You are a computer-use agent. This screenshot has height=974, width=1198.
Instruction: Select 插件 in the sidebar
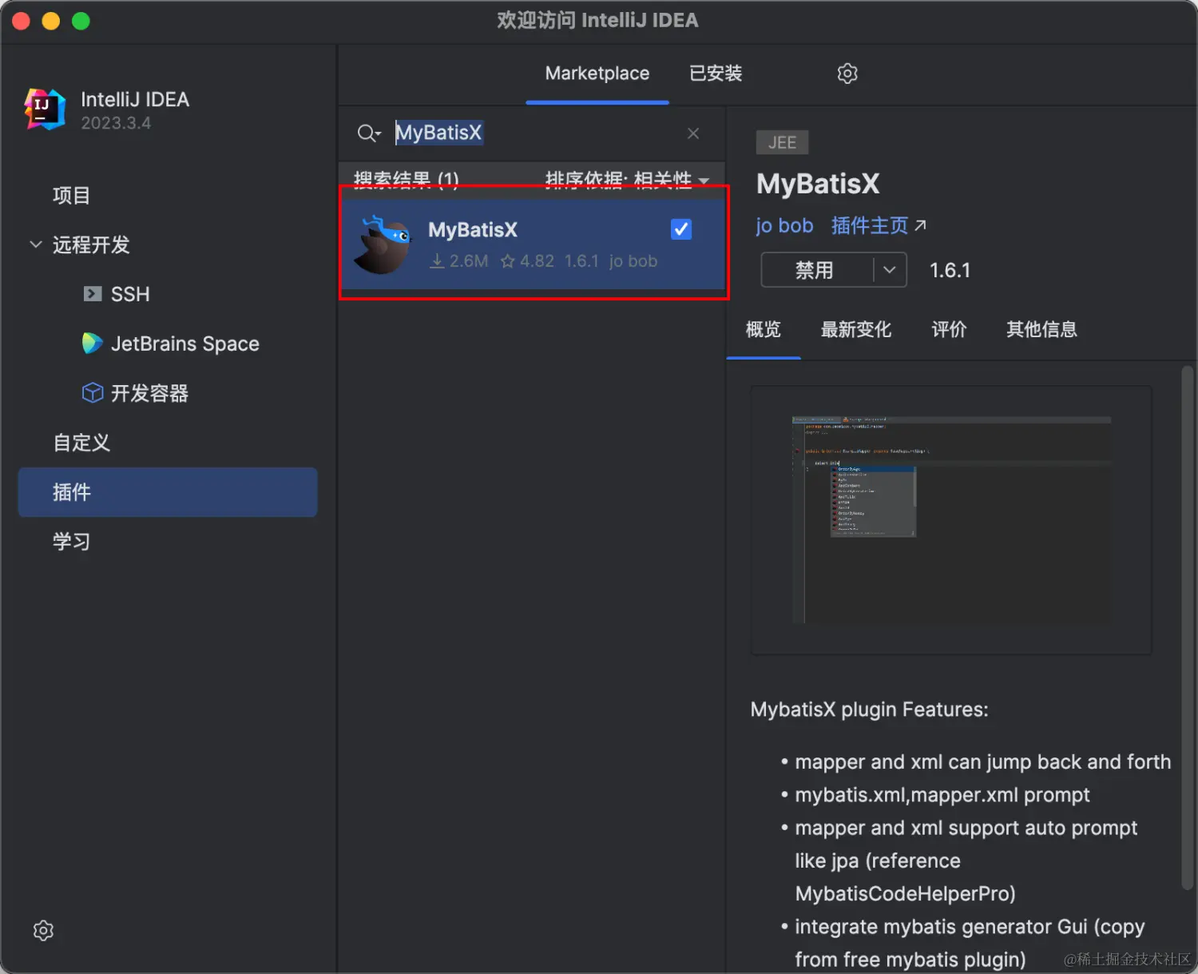coord(168,492)
